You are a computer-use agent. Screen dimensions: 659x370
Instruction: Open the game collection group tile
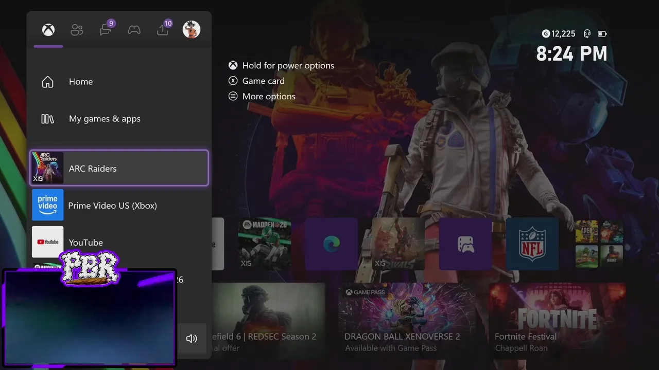(x=599, y=244)
